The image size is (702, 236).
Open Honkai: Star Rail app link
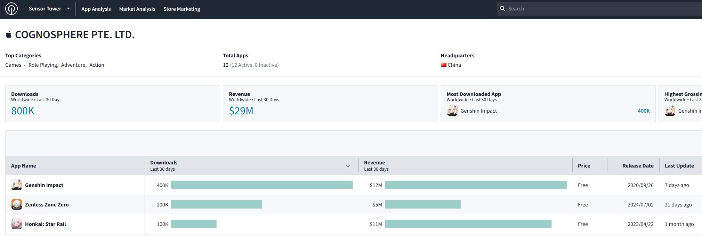pyautogui.click(x=46, y=224)
